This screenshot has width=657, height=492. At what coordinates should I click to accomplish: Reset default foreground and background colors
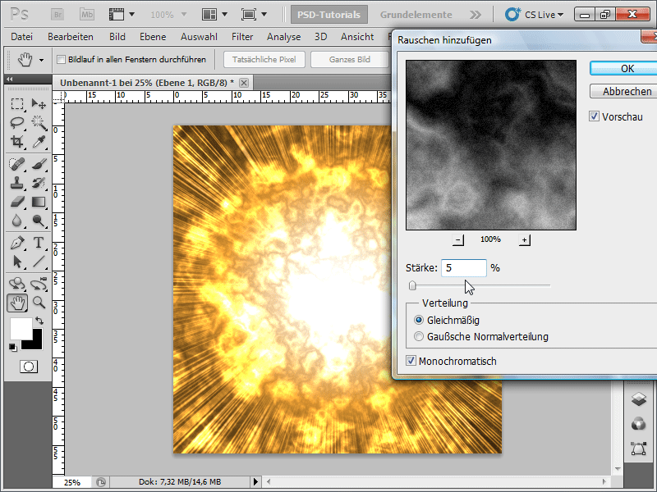point(13,347)
